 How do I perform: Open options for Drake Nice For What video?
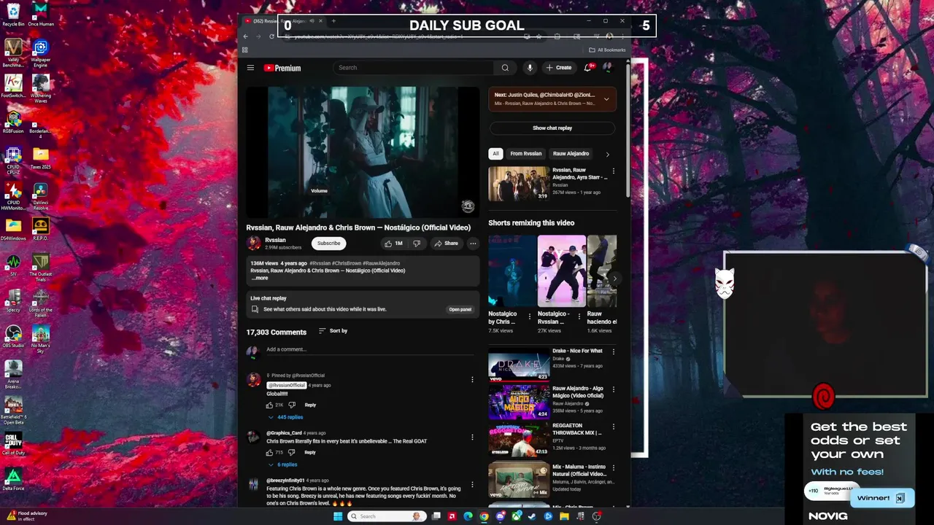[x=613, y=351]
